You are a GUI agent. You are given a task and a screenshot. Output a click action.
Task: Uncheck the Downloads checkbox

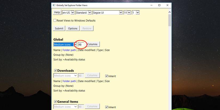(x=55, y=71)
